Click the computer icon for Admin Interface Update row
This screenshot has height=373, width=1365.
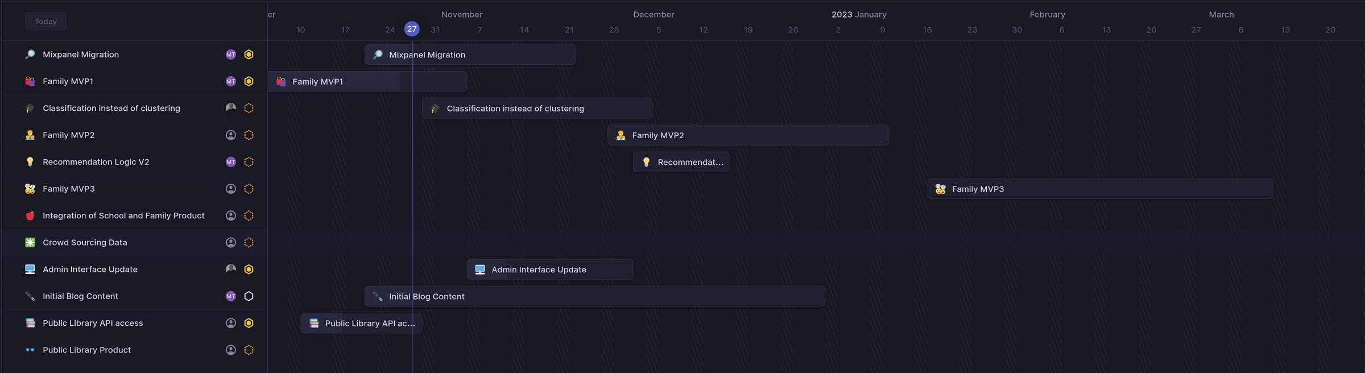(30, 269)
